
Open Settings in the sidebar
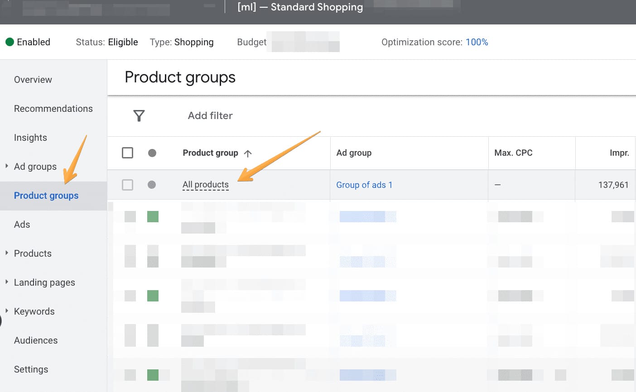31,369
